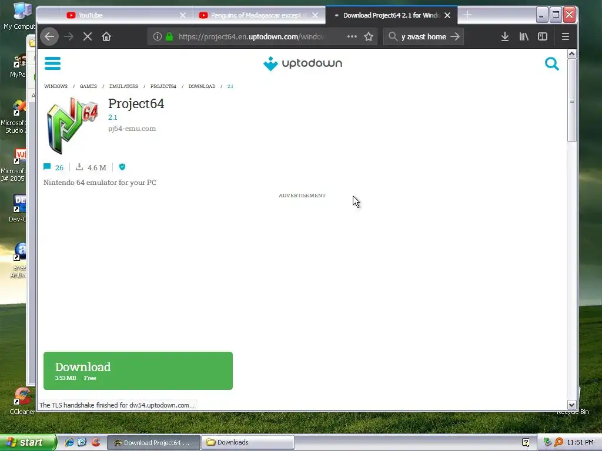This screenshot has width=602, height=451.
Task: Click the green padlock security icon
Action: coord(169,37)
